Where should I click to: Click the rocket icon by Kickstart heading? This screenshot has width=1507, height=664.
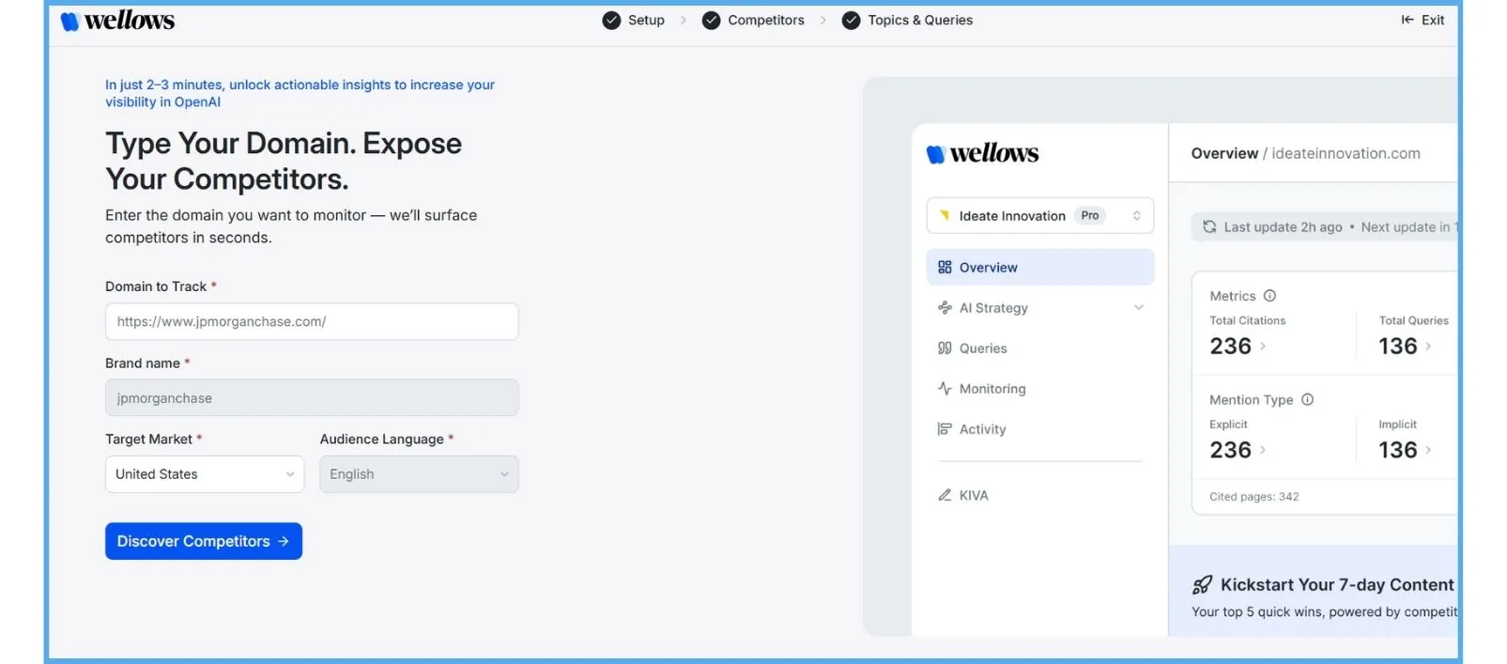[x=1202, y=585]
